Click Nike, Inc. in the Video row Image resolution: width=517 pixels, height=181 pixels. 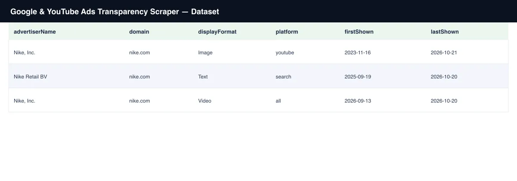click(25, 101)
